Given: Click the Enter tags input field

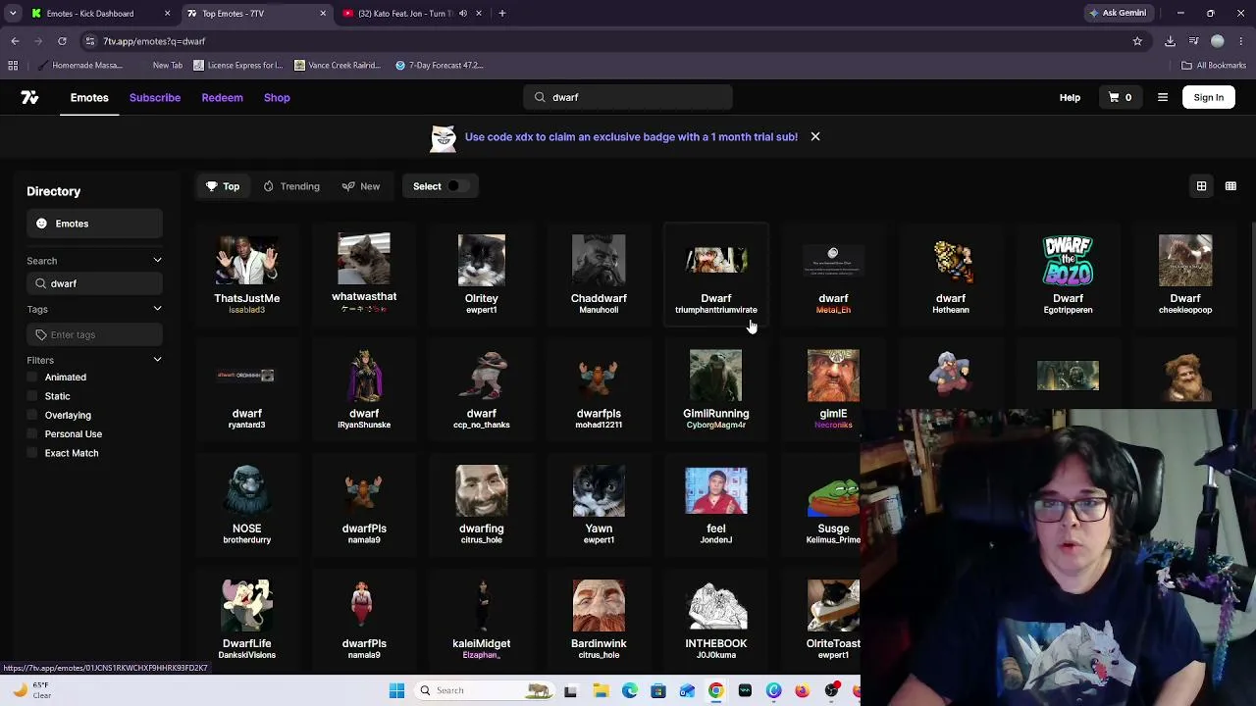Looking at the screenshot, I should [x=94, y=334].
